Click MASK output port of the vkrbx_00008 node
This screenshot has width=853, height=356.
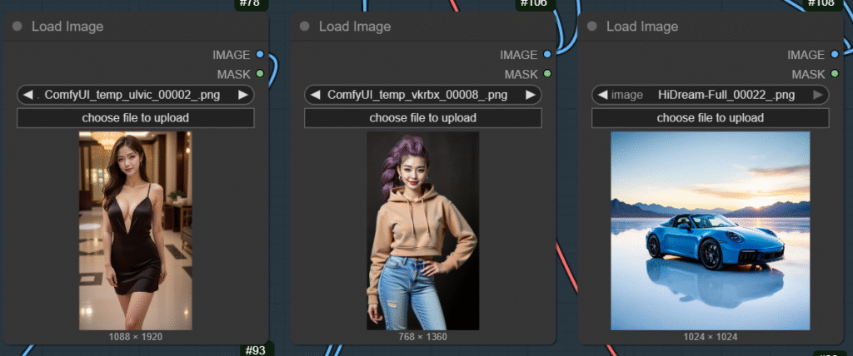click(x=547, y=74)
